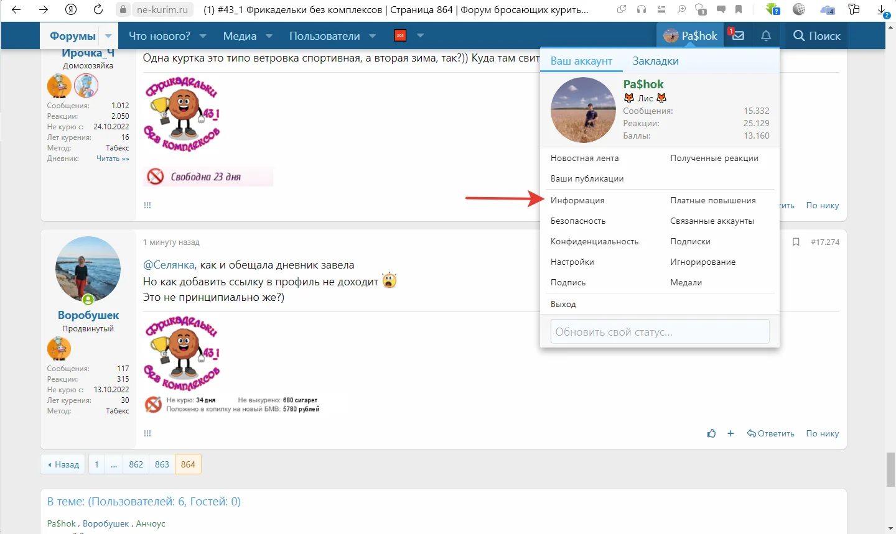Viewport: 896px width, 534px height.
Task: Click the grey globe extension icon
Action: 800,10
